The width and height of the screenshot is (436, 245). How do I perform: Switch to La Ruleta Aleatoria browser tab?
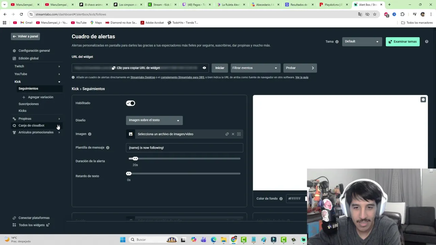[x=231, y=5]
